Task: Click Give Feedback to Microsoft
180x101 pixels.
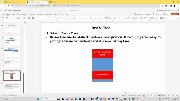Action: [x=134, y=96]
